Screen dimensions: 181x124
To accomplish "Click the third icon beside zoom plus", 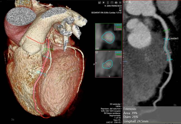I will [x=130, y=2].
